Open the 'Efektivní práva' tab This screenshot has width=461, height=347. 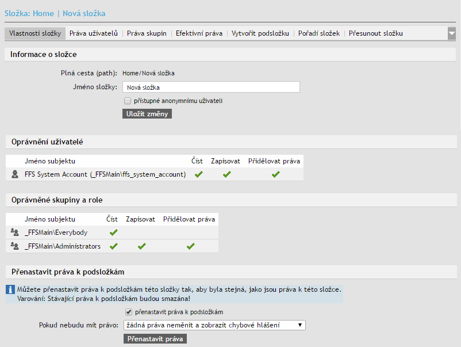(x=199, y=33)
